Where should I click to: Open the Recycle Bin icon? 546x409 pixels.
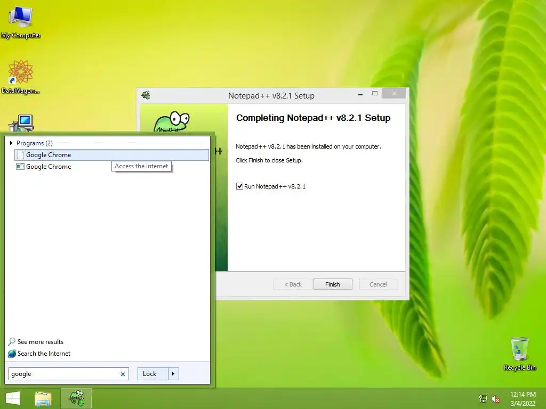(x=519, y=354)
